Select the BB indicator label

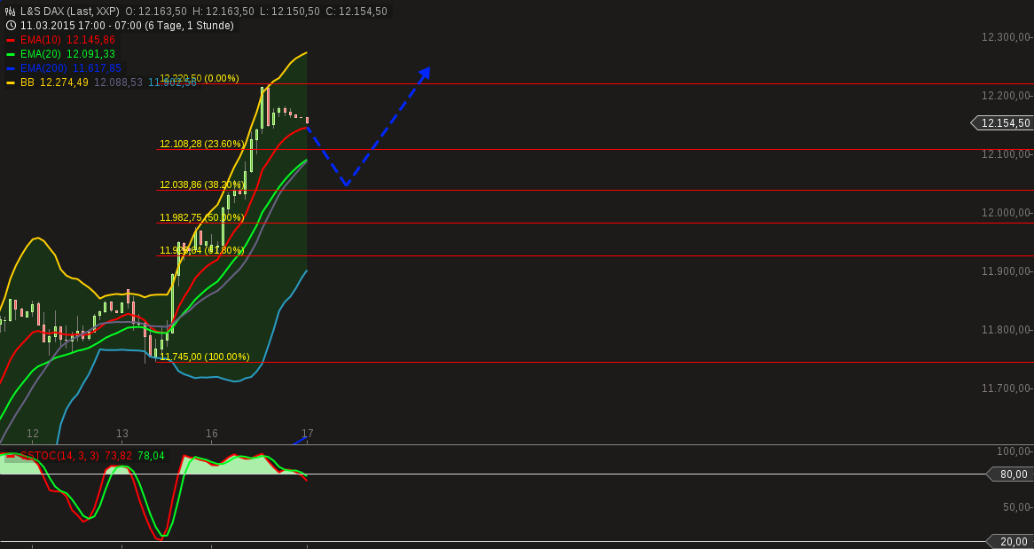pyautogui.click(x=27, y=82)
